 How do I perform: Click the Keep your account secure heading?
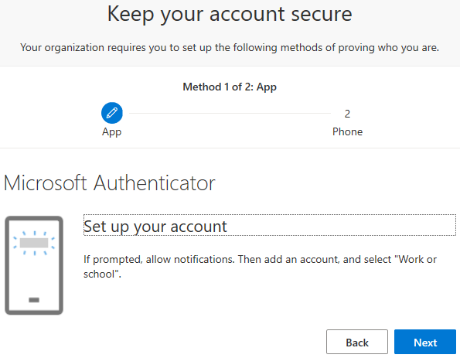[230, 14]
